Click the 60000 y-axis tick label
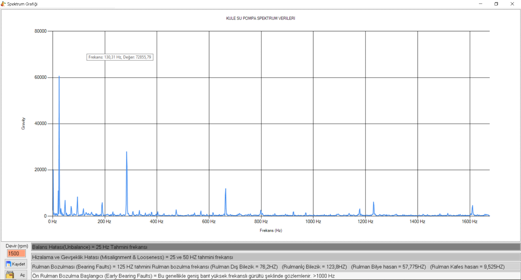Image resolution: width=521 pixels, height=280 pixels. [41, 77]
